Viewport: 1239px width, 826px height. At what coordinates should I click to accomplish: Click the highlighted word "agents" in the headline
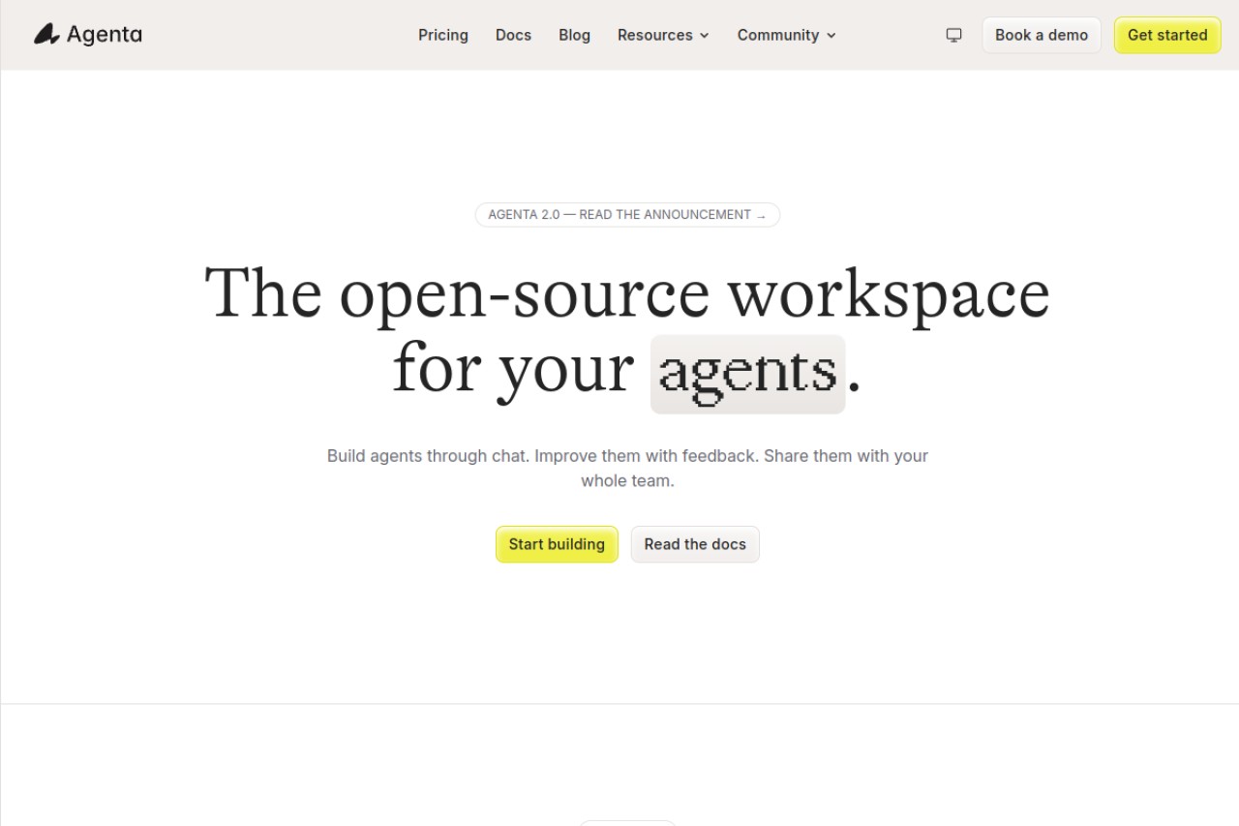(x=747, y=373)
